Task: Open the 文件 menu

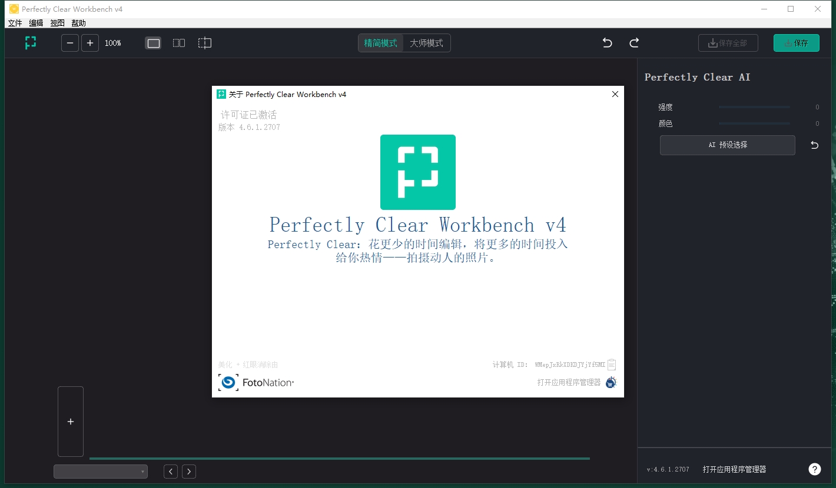Action: point(15,22)
